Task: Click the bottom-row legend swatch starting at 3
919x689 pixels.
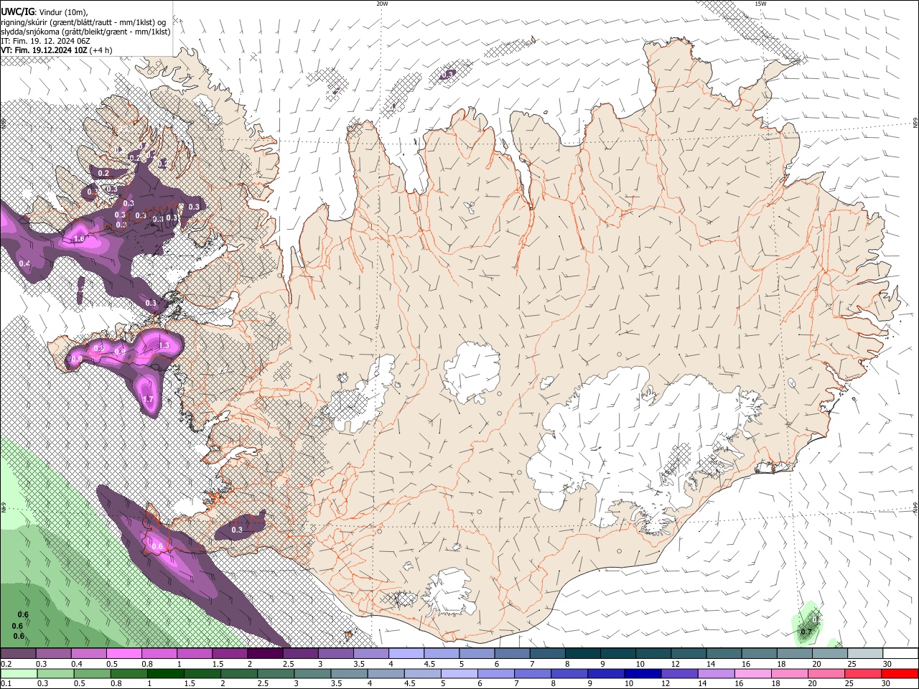Action: coord(312,674)
